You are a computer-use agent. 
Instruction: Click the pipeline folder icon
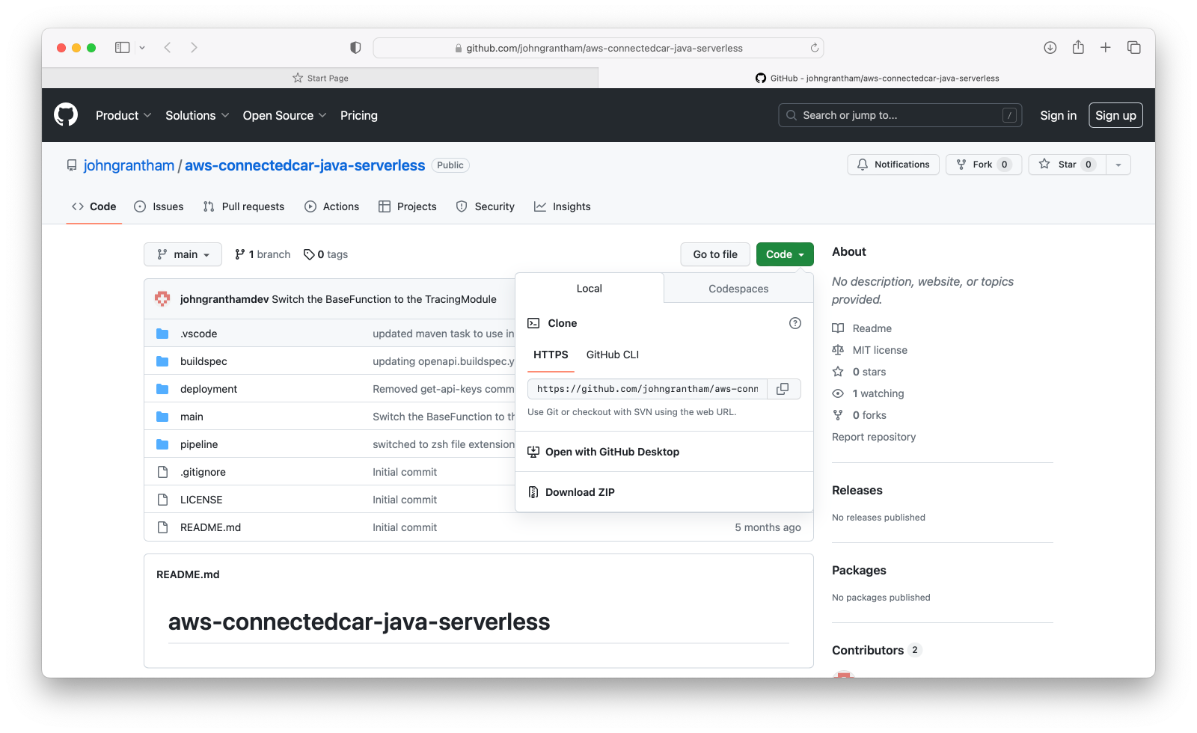[162, 444]
